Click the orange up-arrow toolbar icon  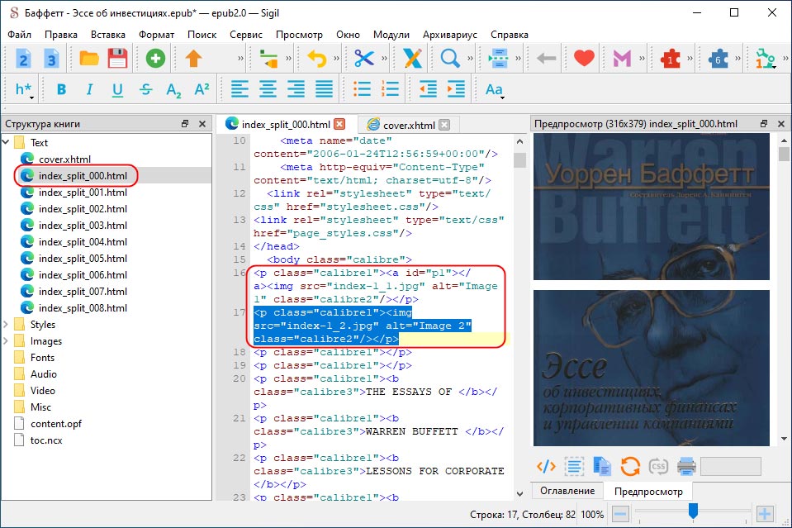tap(193, 59)
